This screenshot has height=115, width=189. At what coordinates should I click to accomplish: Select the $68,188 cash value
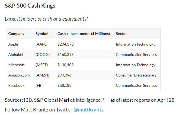point(65,85)
